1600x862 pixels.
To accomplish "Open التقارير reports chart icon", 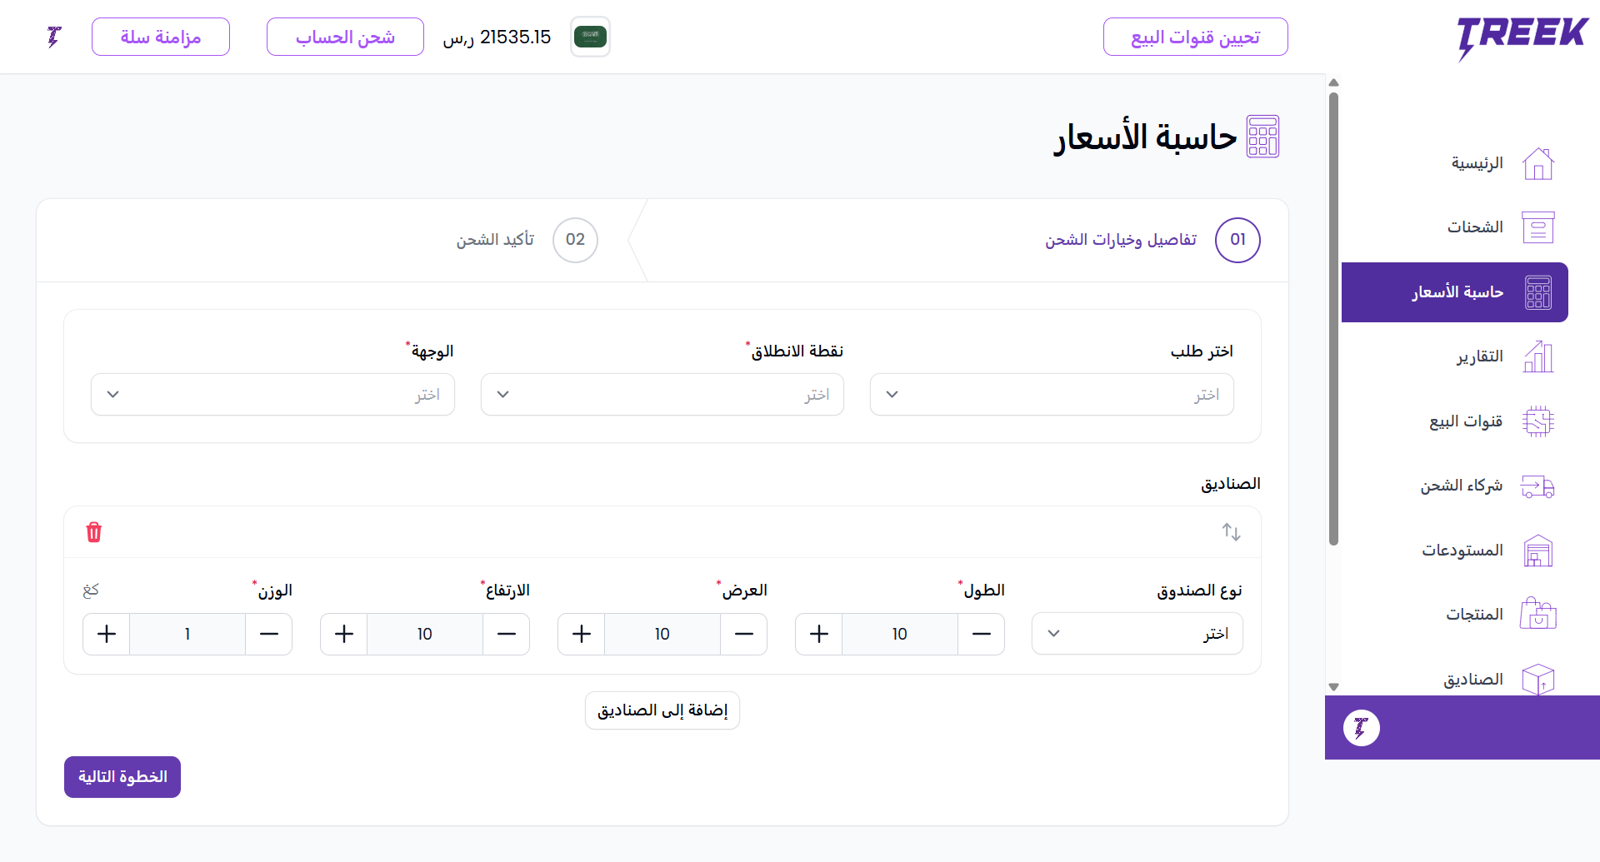I will tap(1537, 357).
